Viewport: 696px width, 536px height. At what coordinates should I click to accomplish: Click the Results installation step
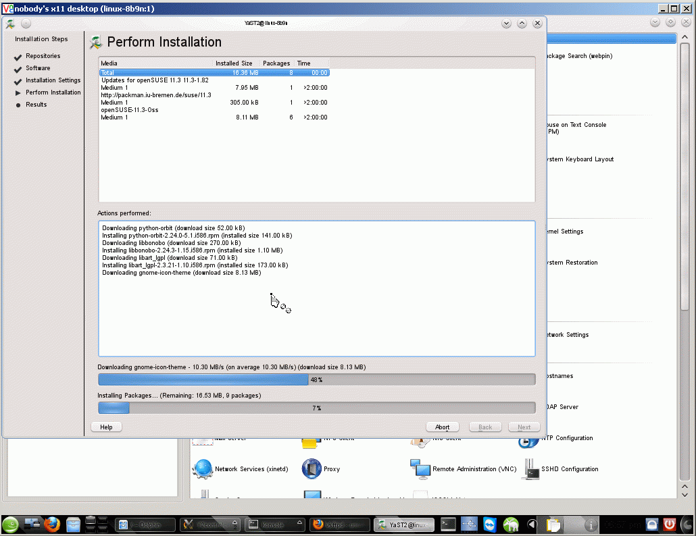click(x=36, y=105)
